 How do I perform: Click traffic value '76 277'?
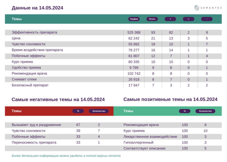click(134, 50)
